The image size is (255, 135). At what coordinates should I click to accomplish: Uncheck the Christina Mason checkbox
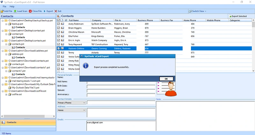[x=59, y=32]
